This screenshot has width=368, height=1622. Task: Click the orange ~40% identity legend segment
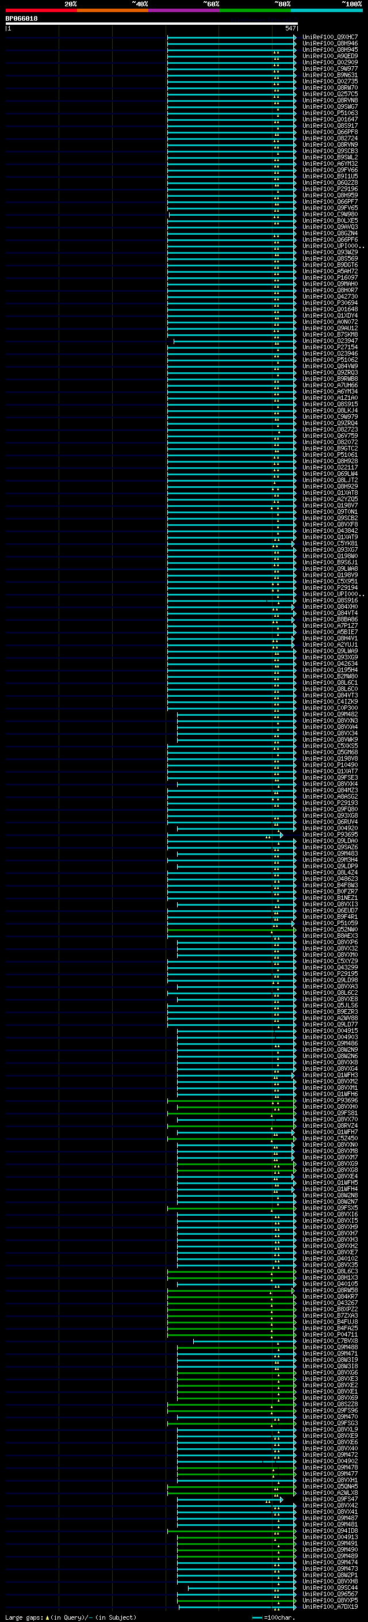coord(113,10)
